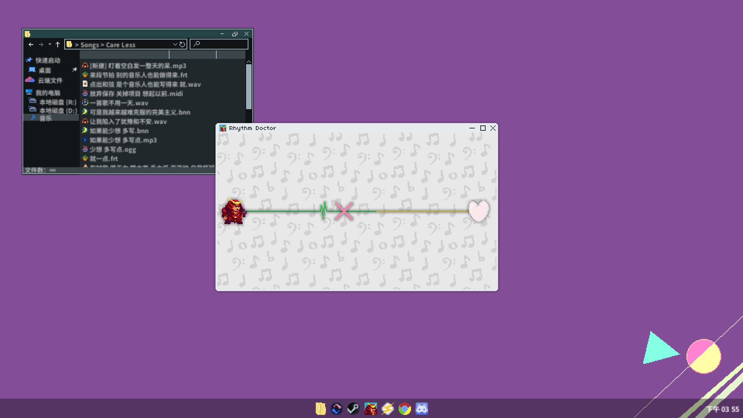Select 我的电脑 in the sidebar tree
Screen dimensions: 743x418
click(48, 93)
